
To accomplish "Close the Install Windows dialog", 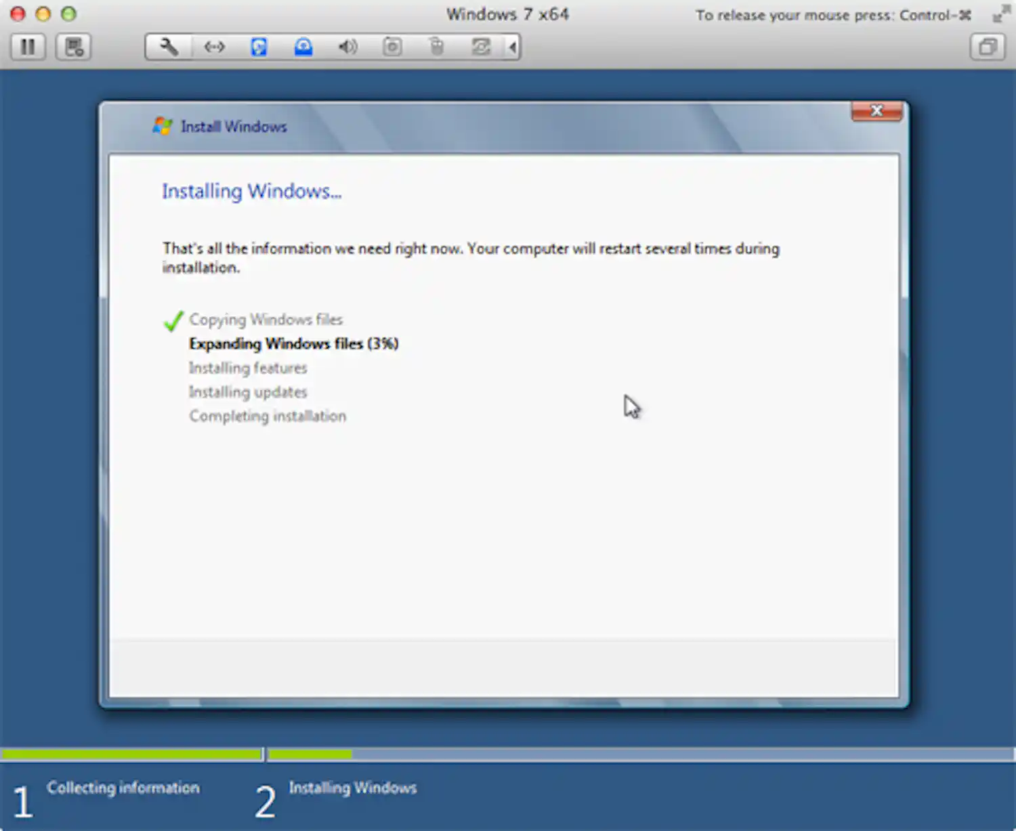I will point(876,110).
